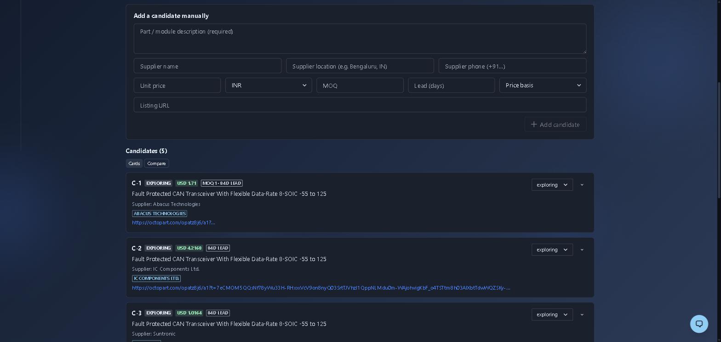This screenshot has width=721, height=342.
Task: Click the C-3 84D LEAD badge
Action: point(218,313)
